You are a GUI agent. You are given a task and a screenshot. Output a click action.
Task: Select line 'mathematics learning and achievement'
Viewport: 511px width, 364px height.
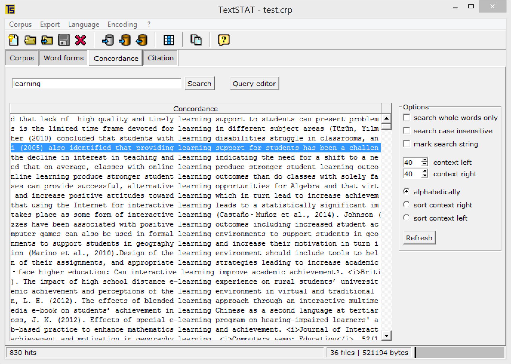point(196,329)
